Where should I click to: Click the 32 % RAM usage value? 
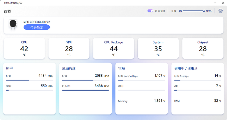coord(218,101)
